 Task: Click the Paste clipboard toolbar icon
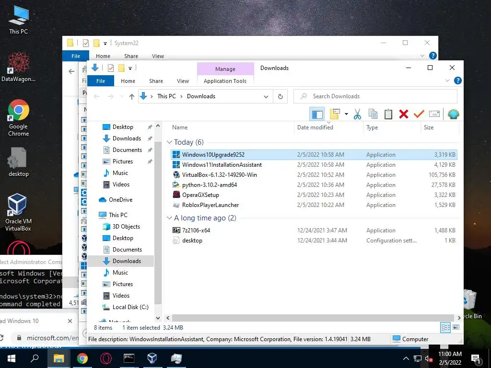pyautogui.click(x=388, y=114)
